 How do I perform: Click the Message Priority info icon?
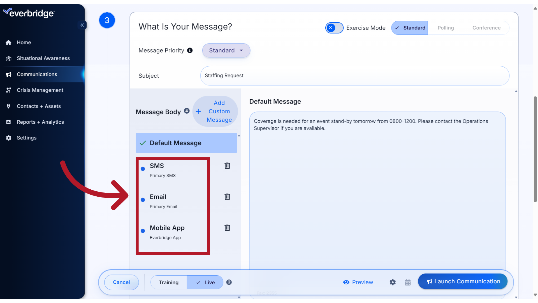[x=190, y=50]
